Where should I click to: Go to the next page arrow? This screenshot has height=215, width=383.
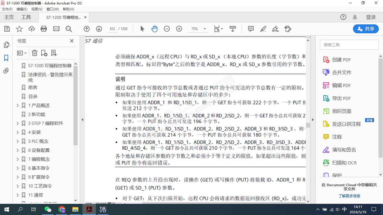pos(99,29)
